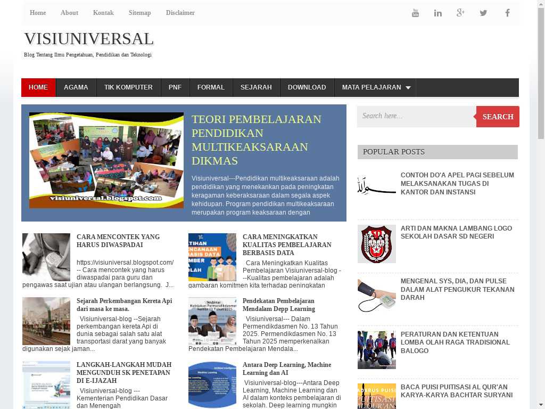
Task: Open featured post Teori Pembelajaran Pendidikan Multikeaksaraan
Action: [256, 140]
